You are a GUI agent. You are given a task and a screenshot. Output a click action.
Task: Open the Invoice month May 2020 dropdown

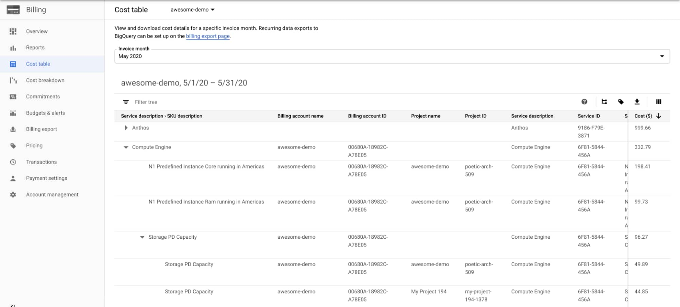[392, 56]
